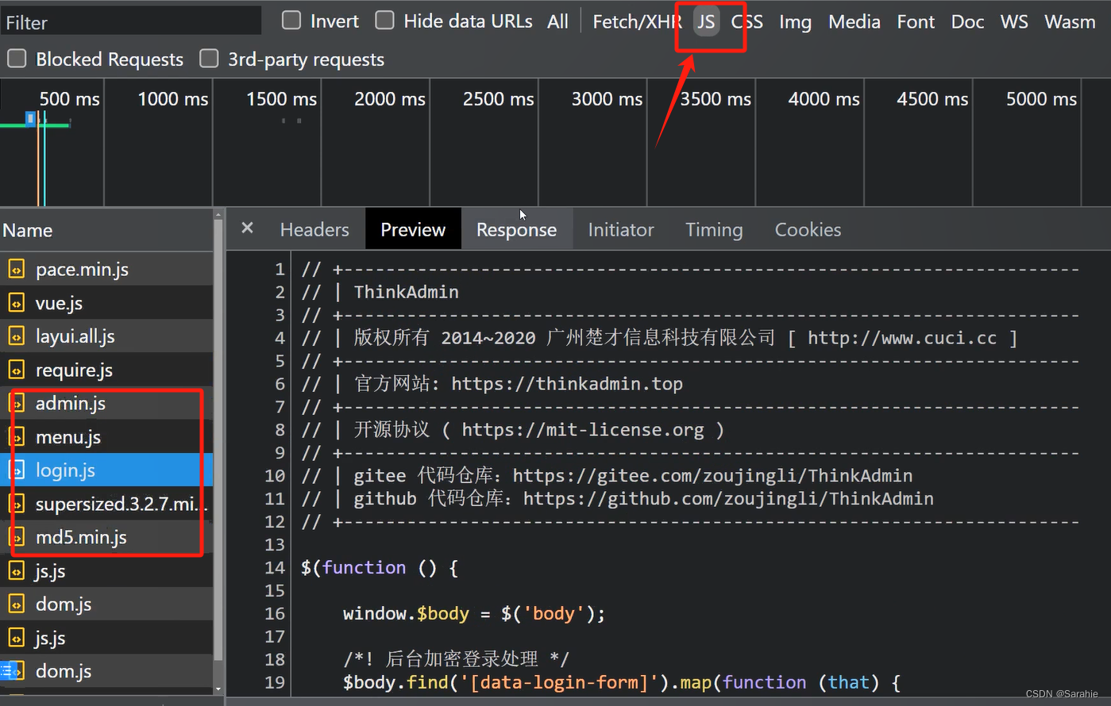Filter requests by Media type

(854, 21)
